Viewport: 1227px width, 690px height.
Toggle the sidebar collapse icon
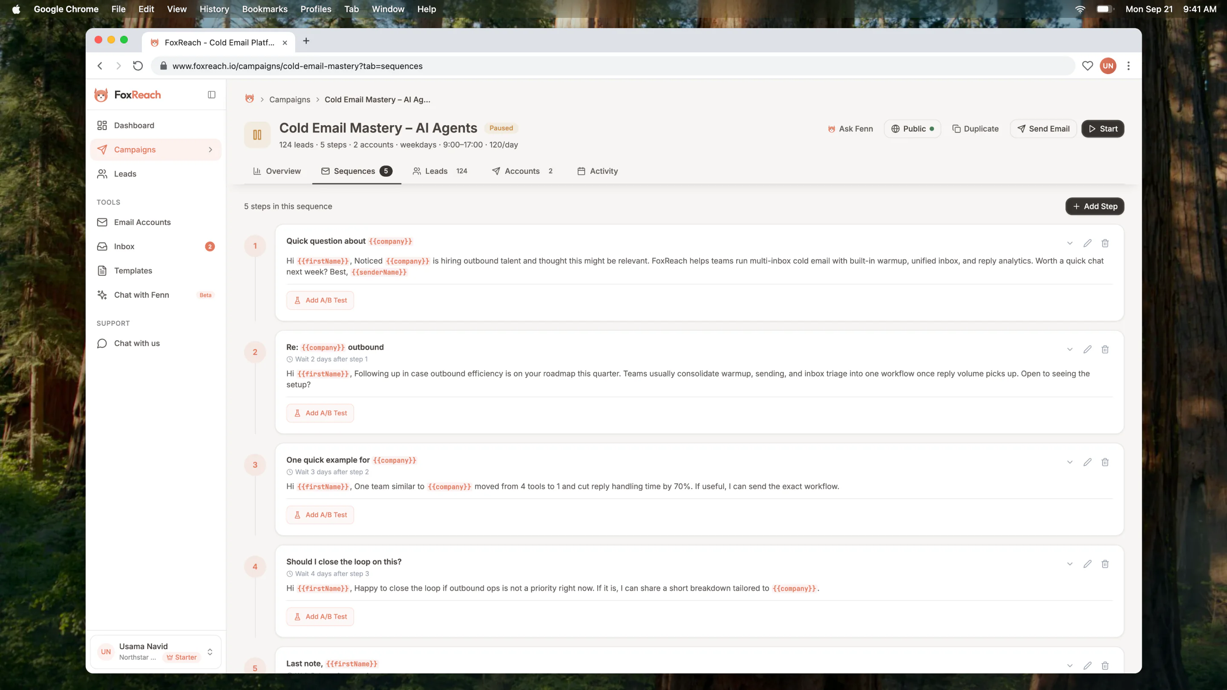[x=211, y=95]
